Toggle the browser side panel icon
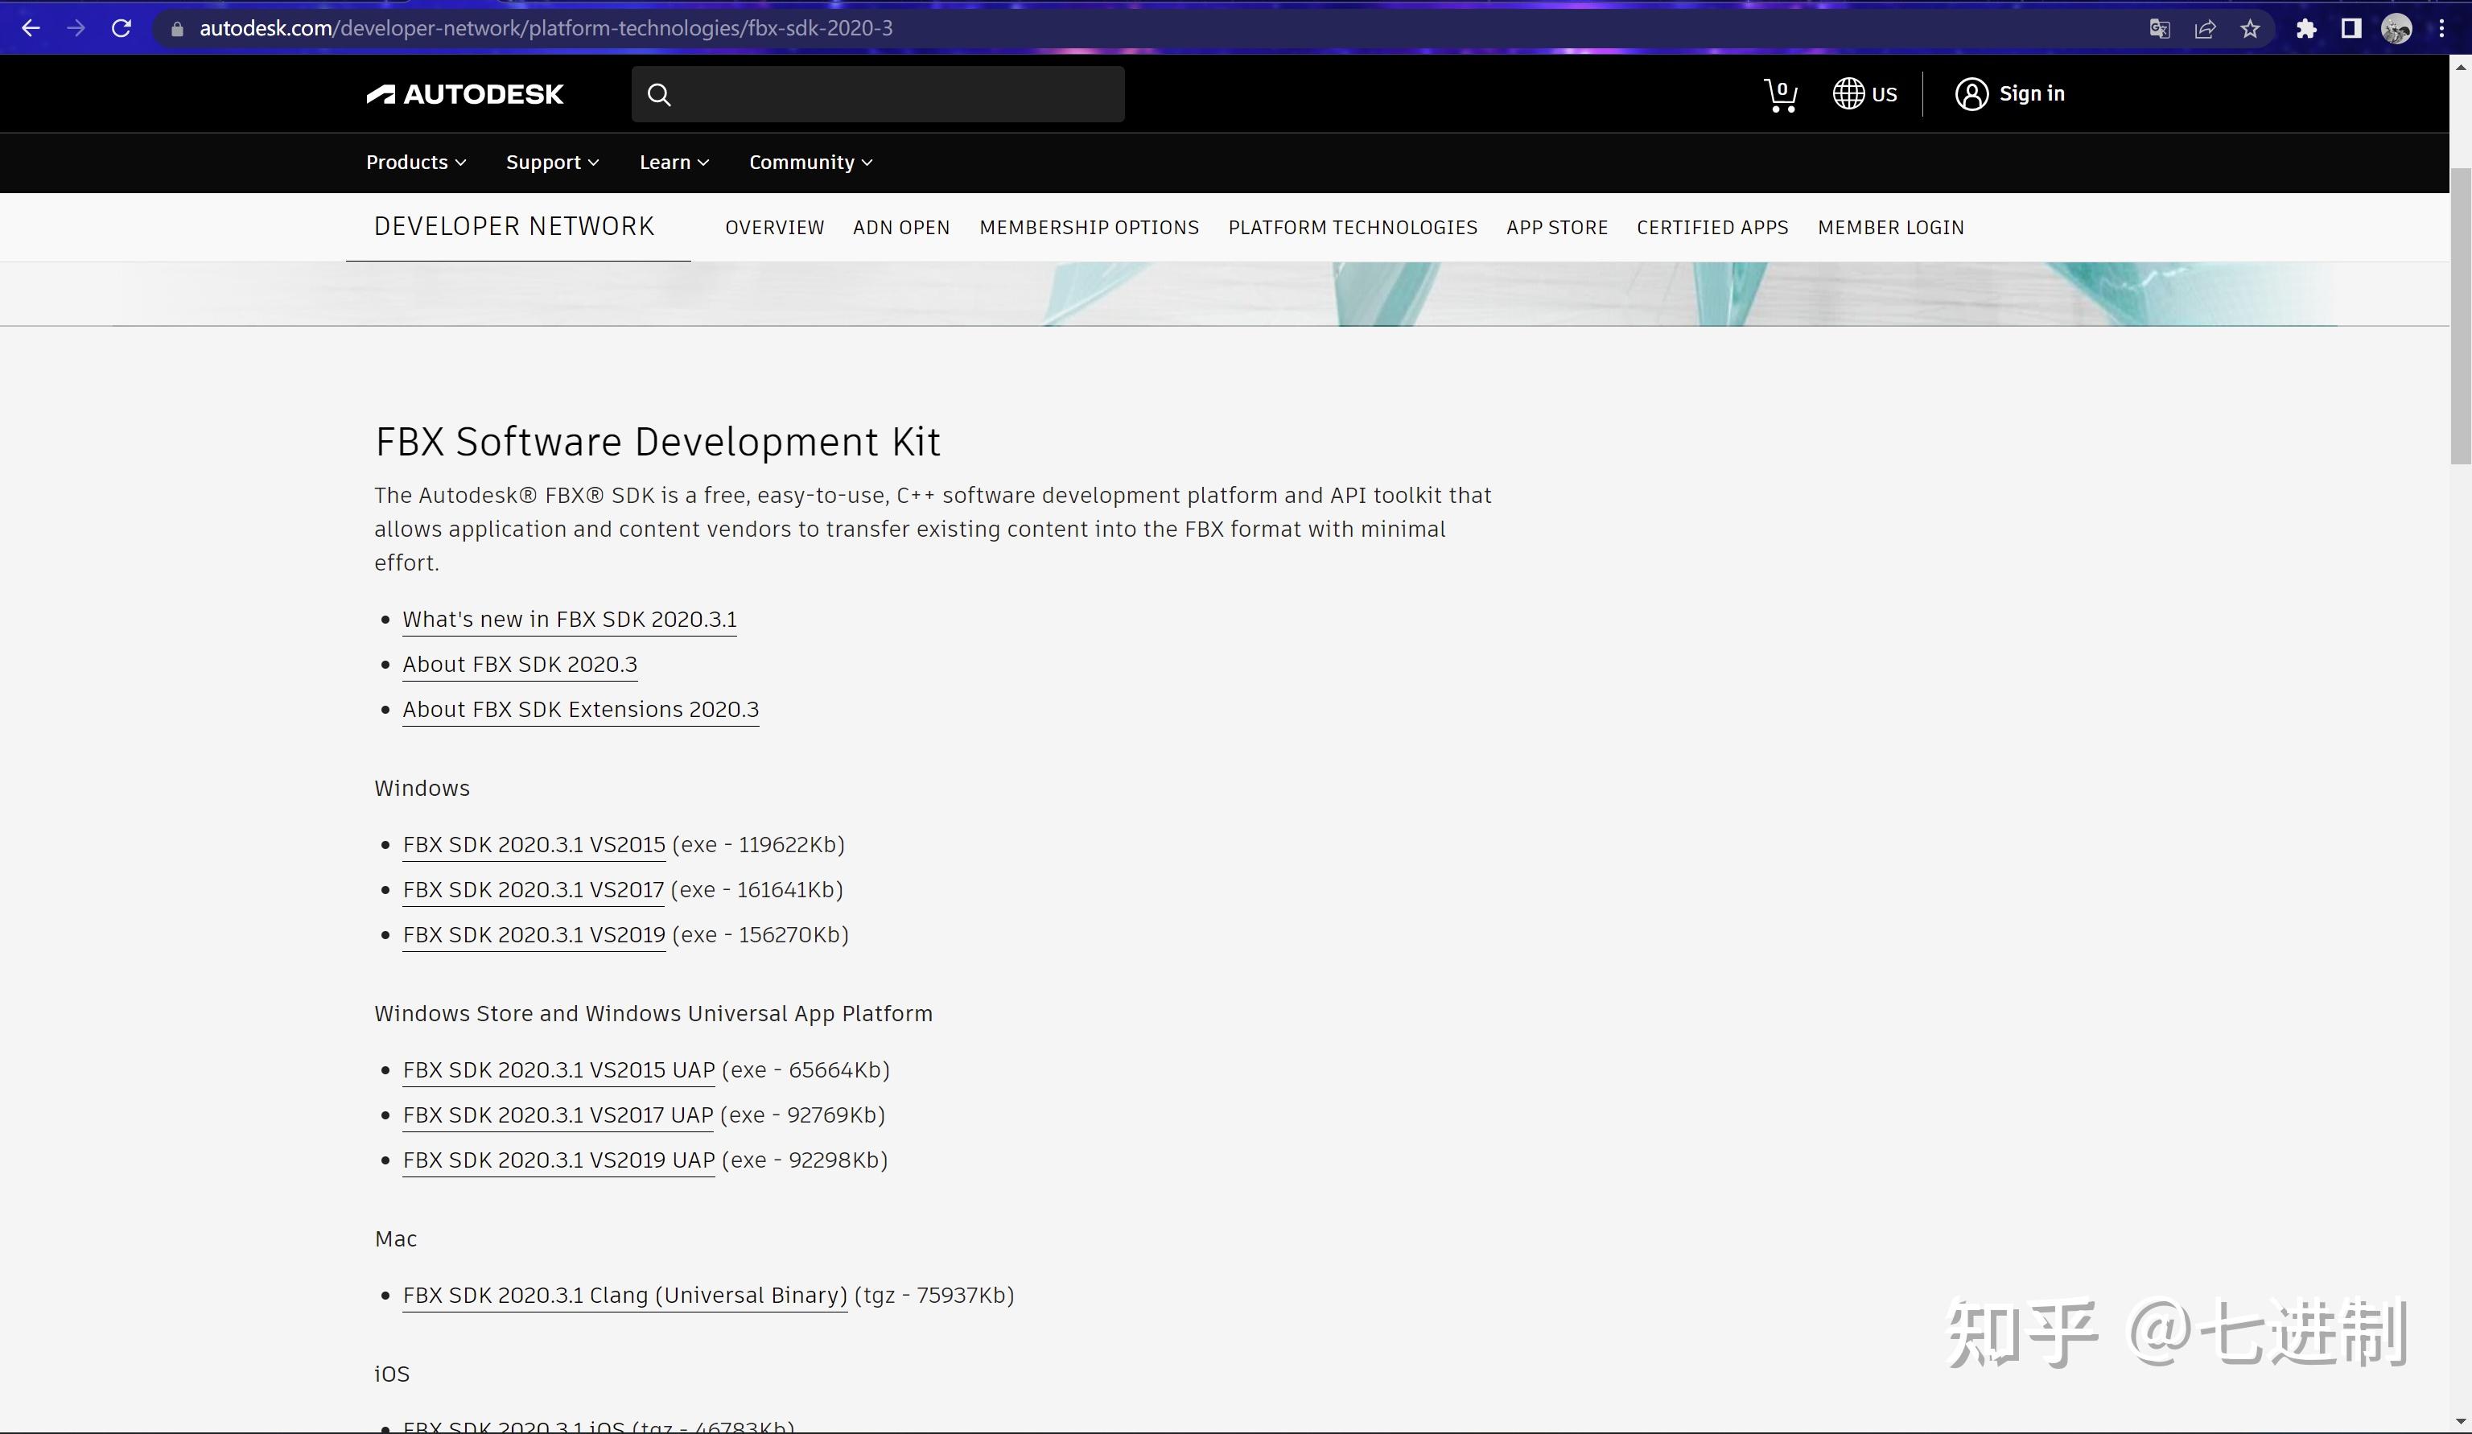Screen dimensions: 2472x1434 tap(2350, 28)
